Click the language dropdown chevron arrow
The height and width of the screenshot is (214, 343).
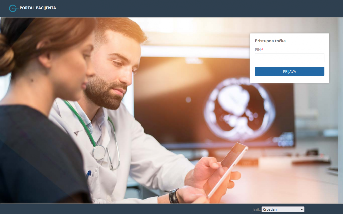tap(302, 209)
